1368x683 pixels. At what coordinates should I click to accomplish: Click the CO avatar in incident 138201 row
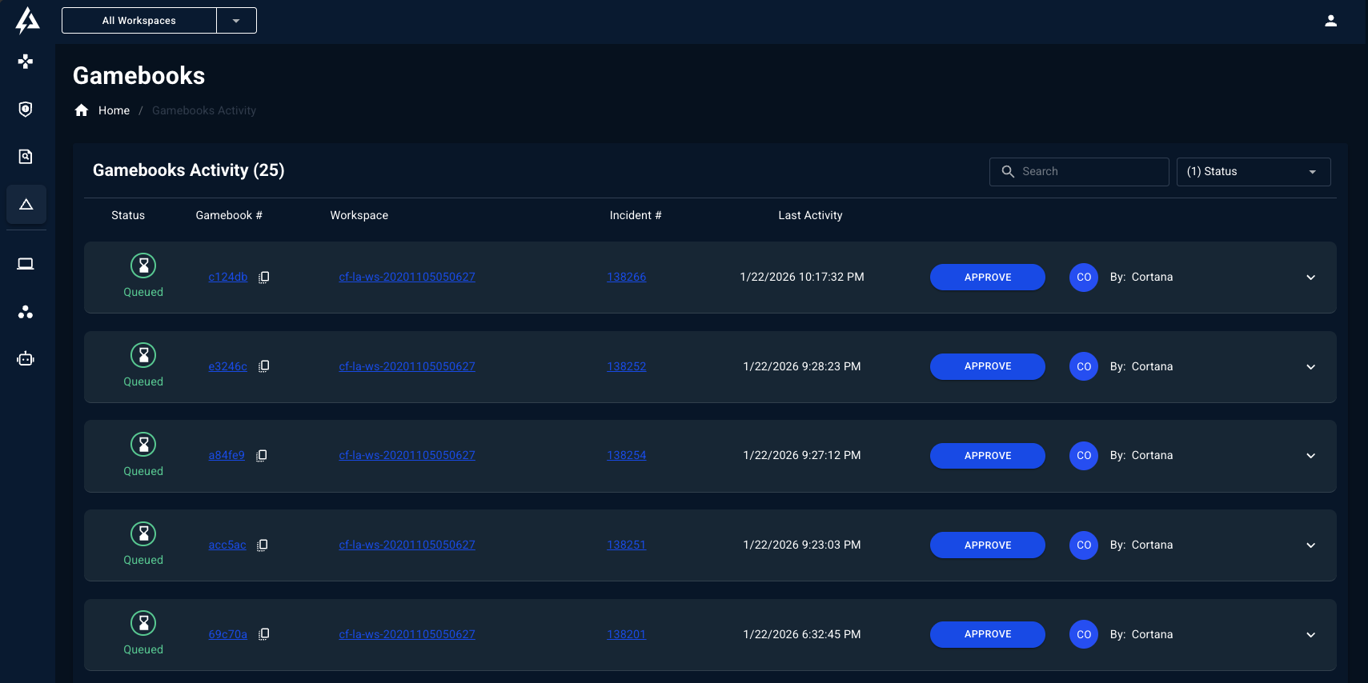pyautogui.click(x=1084, y=634)
